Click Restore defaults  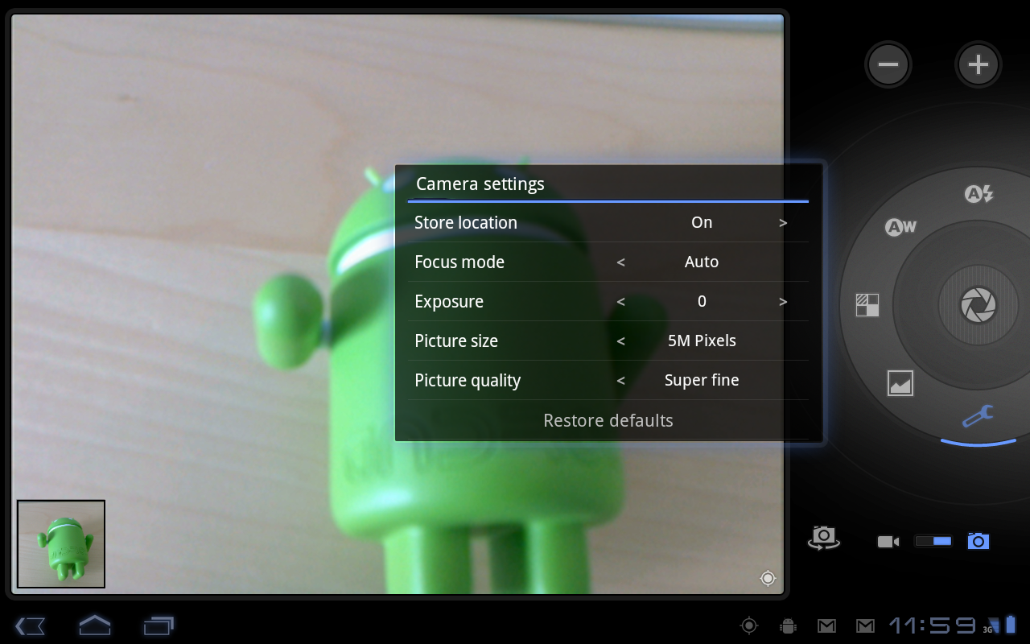pos(608,420)
